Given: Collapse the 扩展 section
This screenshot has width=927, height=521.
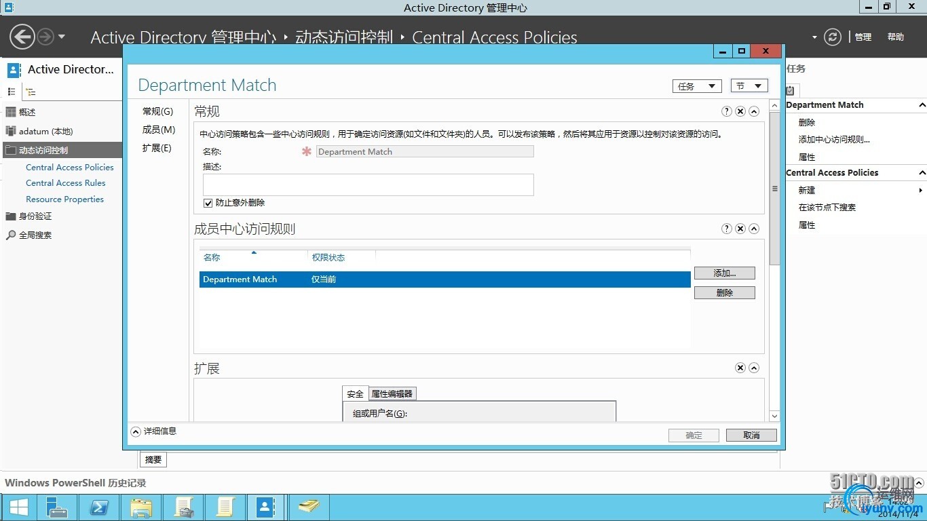Looking at the screenshot, I should click(754, 368).
